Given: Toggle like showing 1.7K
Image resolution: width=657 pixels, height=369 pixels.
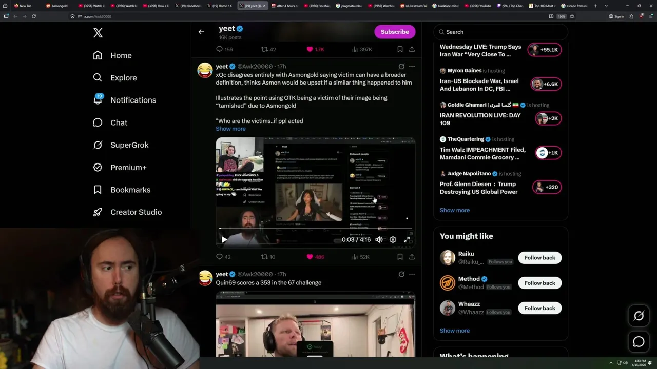Looking at the screenshot, I should click(x=315, y=49).
